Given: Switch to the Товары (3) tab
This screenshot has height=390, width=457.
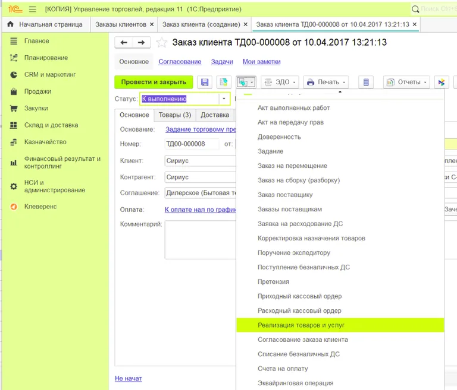Looking at the screenshot, I should [x=174, y=115].
